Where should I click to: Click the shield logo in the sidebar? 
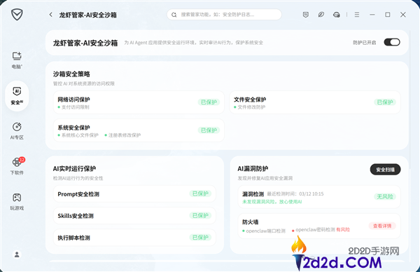point(17,15)
